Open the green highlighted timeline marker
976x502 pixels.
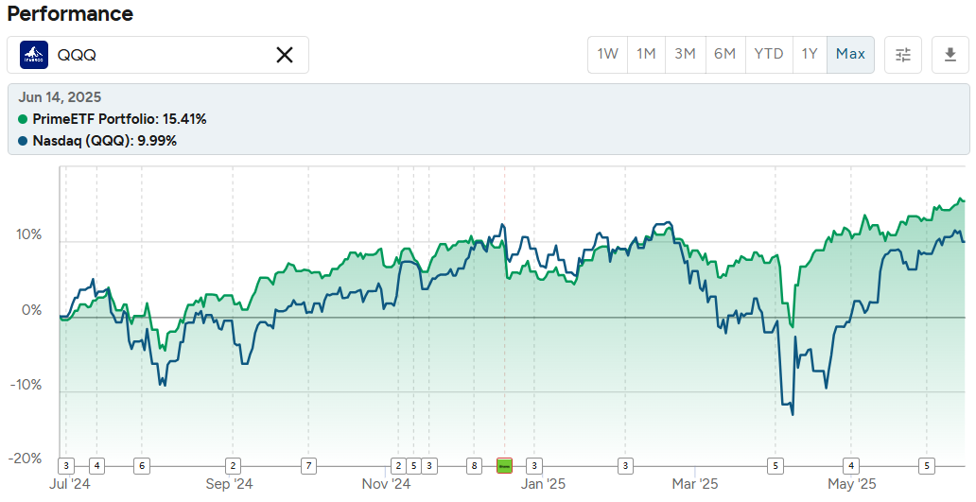(x=504, y=465)
